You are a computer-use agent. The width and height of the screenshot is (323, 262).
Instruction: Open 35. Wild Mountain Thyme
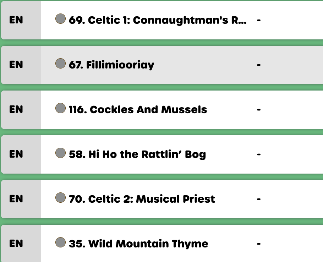tap(138, 244)
